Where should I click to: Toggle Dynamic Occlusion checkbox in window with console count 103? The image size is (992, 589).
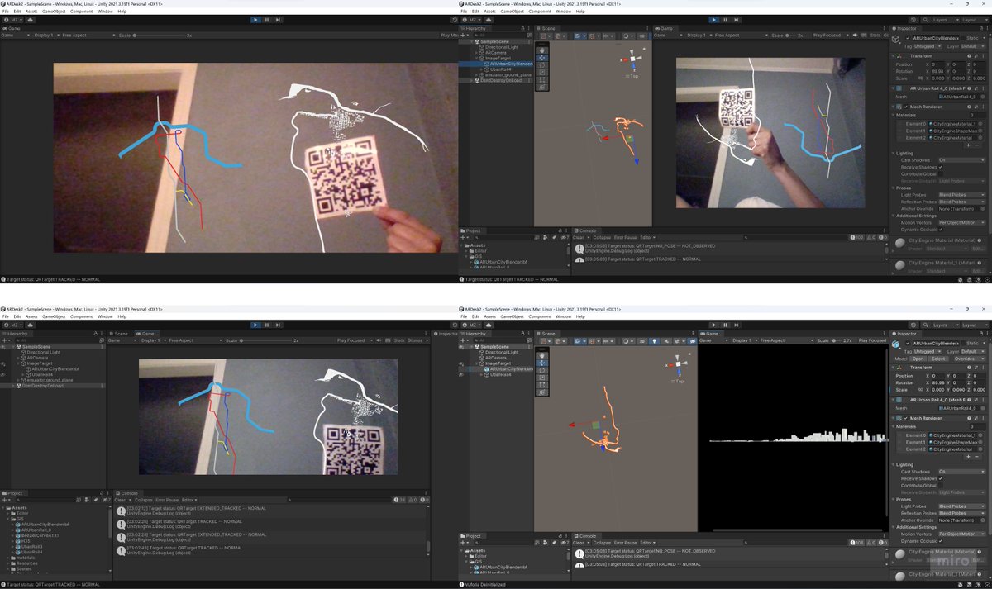click(940, 230)
